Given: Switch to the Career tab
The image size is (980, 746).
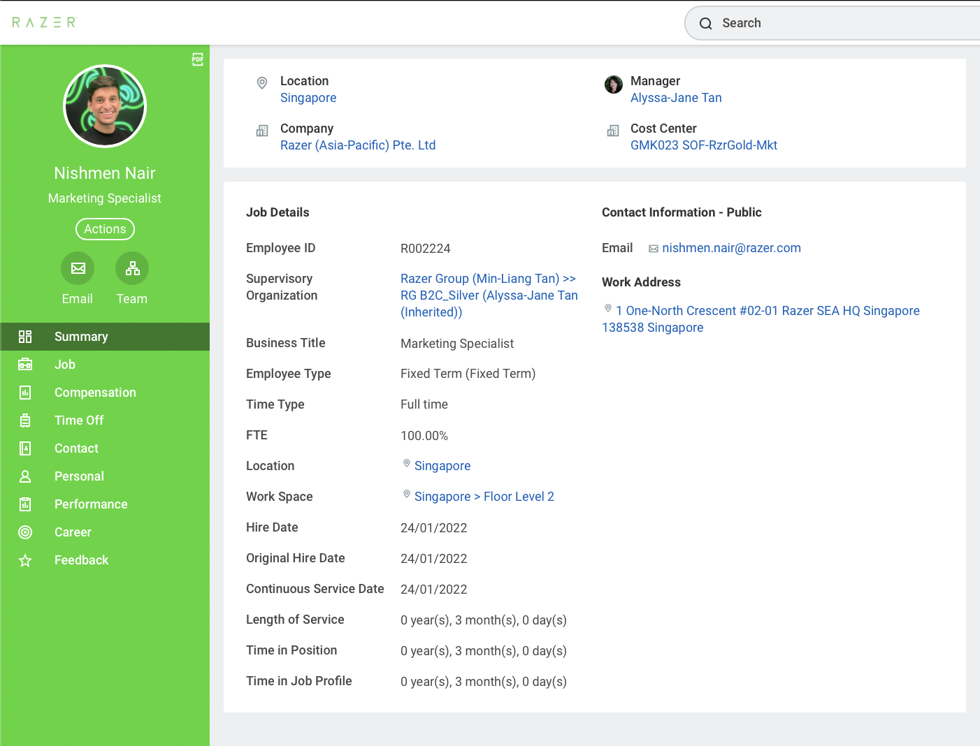Looking at the screenshot, I should pos(105,532).
